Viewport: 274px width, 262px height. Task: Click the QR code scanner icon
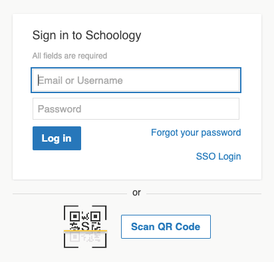[x=85, y=227]
